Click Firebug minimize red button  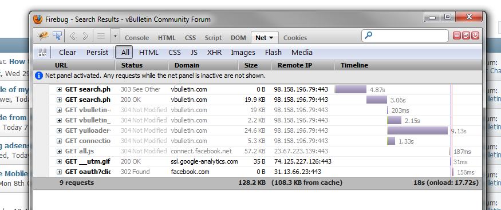coord(457,35)
